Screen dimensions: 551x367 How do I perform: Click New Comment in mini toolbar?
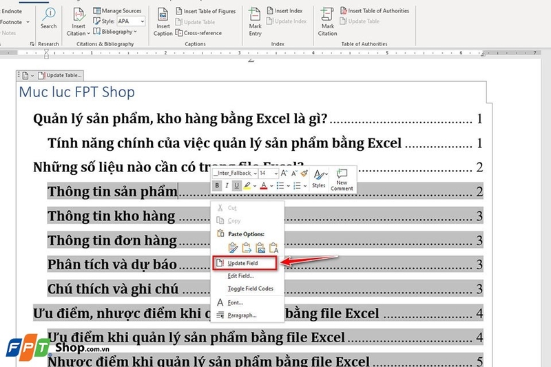[x=342, y=180]
